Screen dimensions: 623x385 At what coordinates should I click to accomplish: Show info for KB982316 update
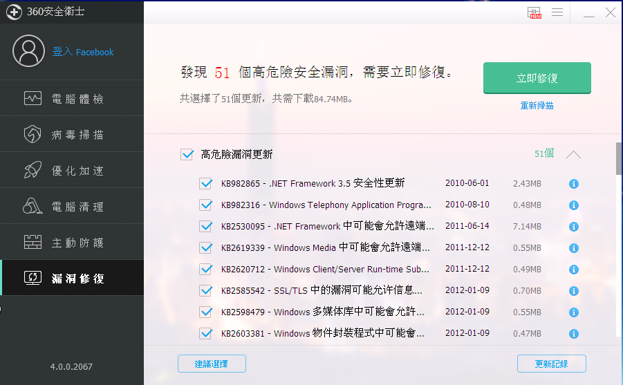click(x=573, y=205)
